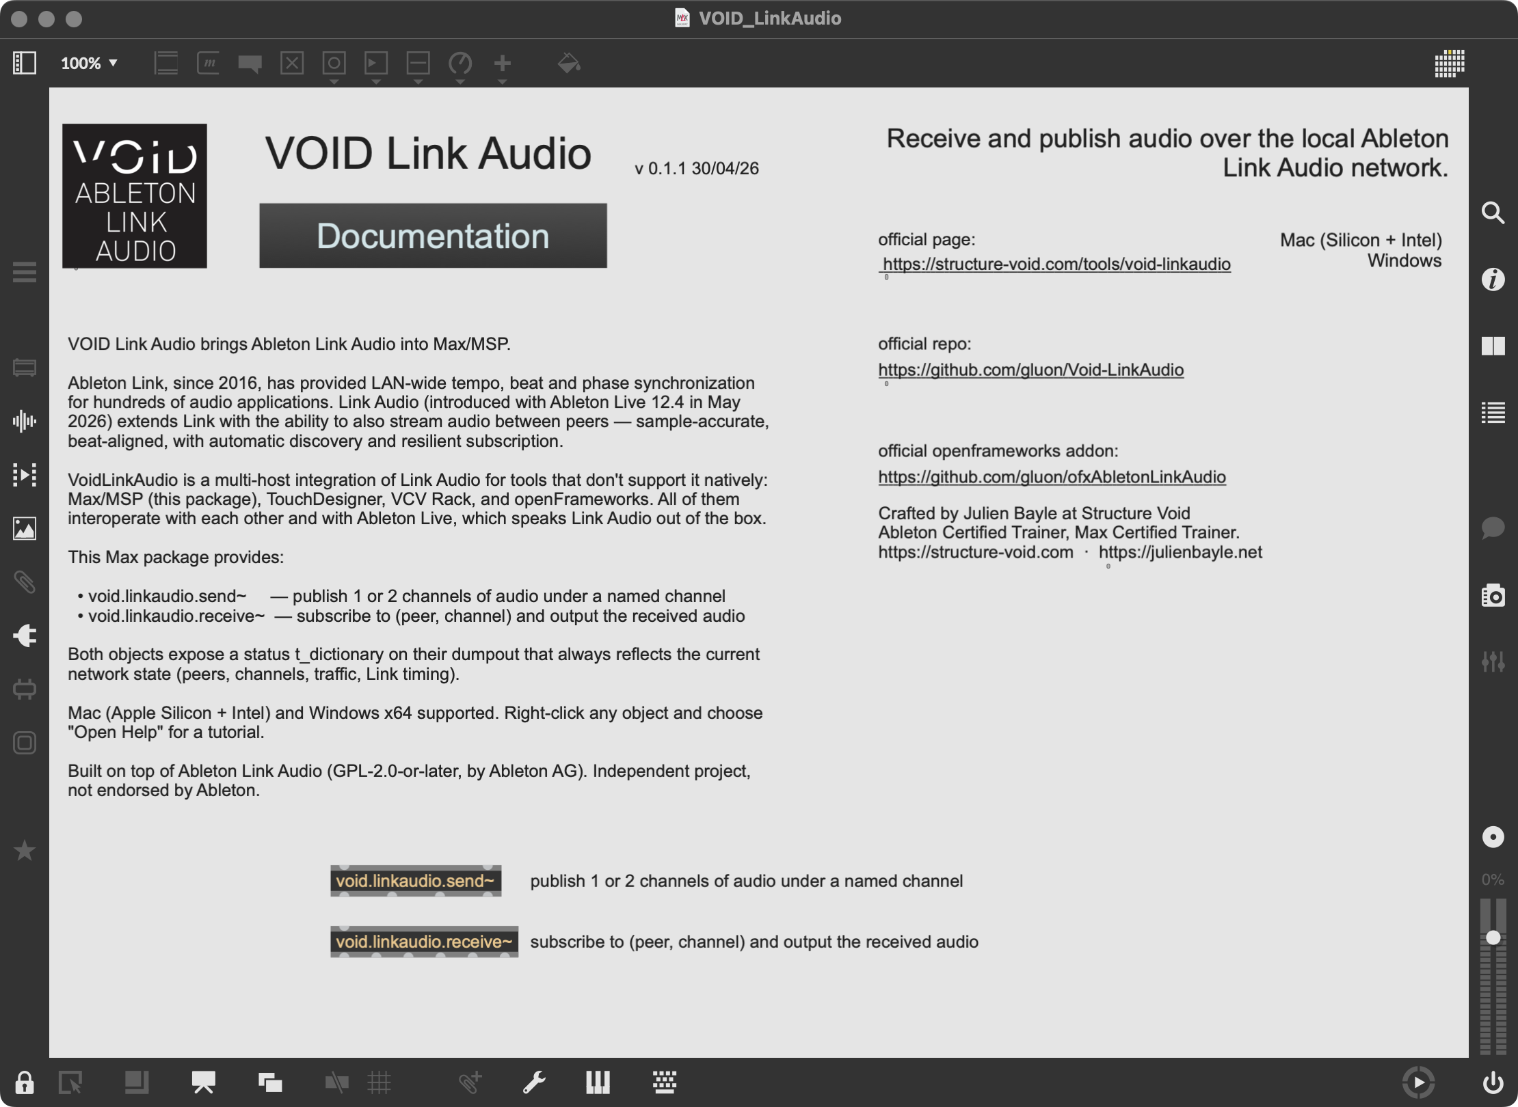
Task: Open the Void-LinkAudio GitHub repo link
Action: coord(1030,370)
